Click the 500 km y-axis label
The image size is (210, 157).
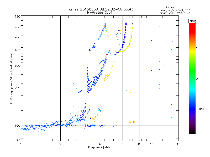(x=17, y=38)
